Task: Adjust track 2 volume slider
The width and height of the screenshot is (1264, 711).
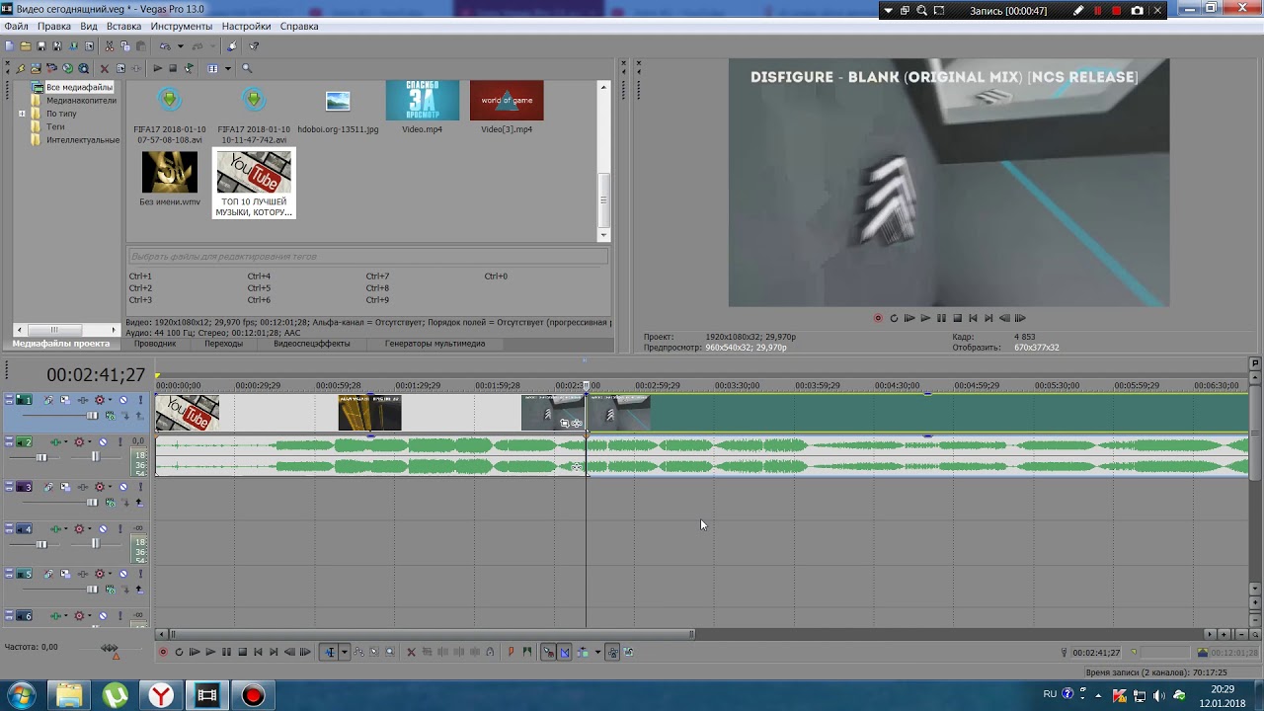Action: click(41, 457)
